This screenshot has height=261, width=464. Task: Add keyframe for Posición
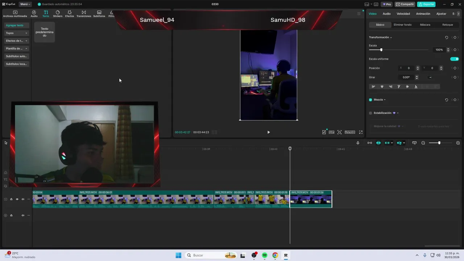[455, 68]
